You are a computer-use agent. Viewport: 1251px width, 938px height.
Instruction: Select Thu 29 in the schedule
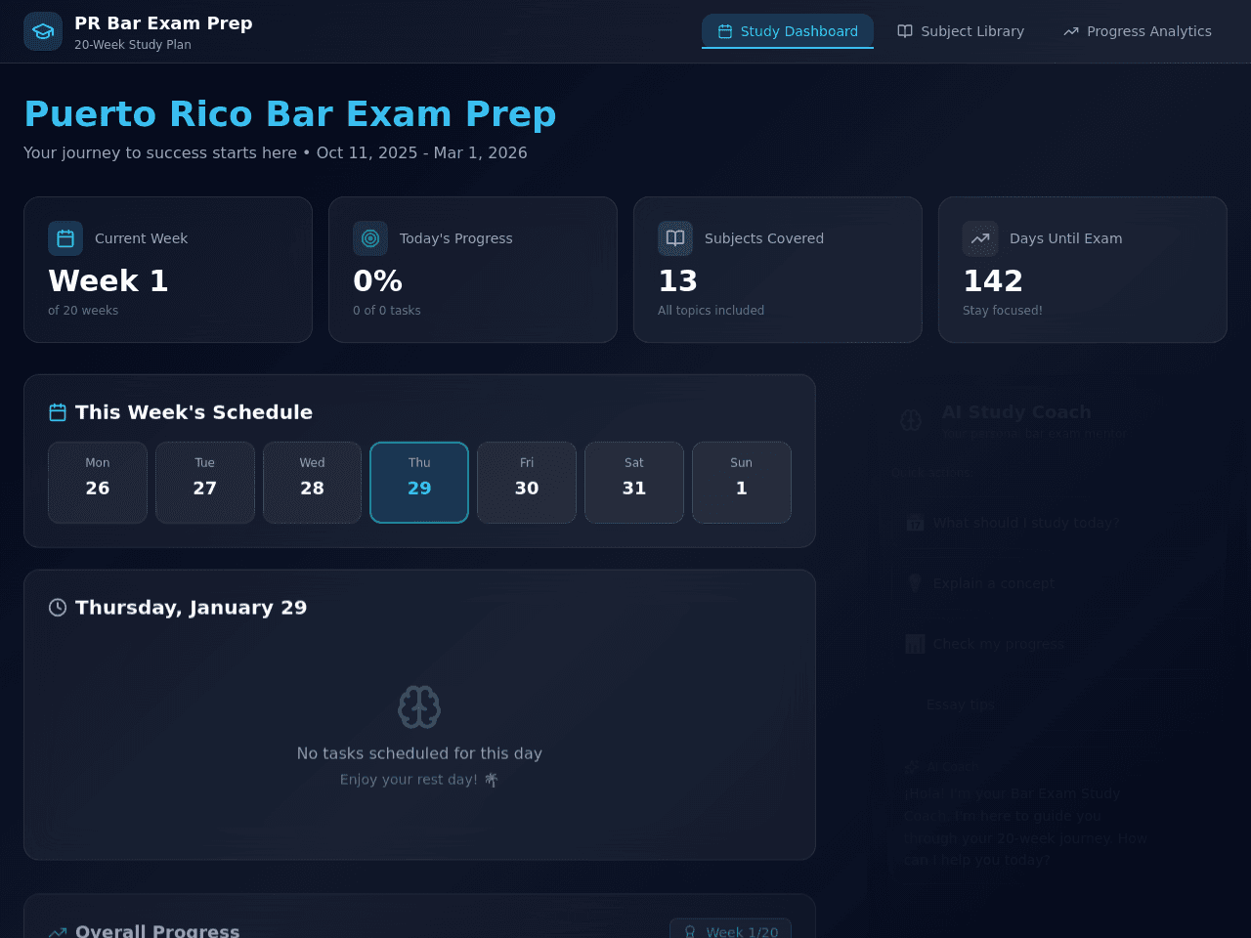[419, 483]
